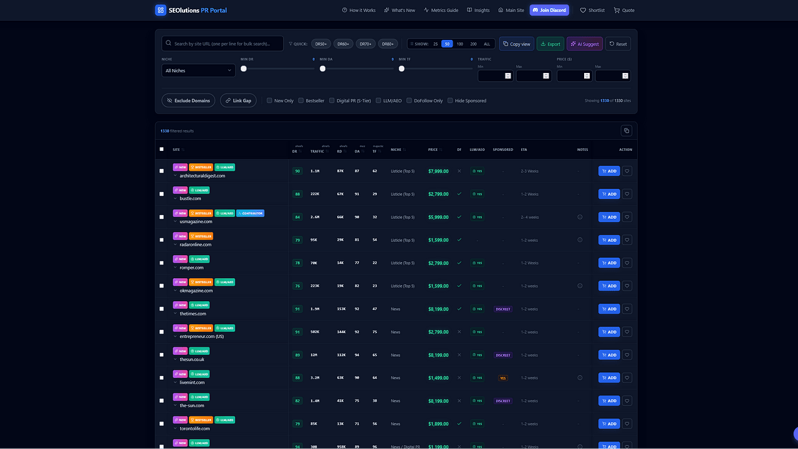This screenshot has height=449, width=798.
Task: Export the site list
Action: (550, 44)
